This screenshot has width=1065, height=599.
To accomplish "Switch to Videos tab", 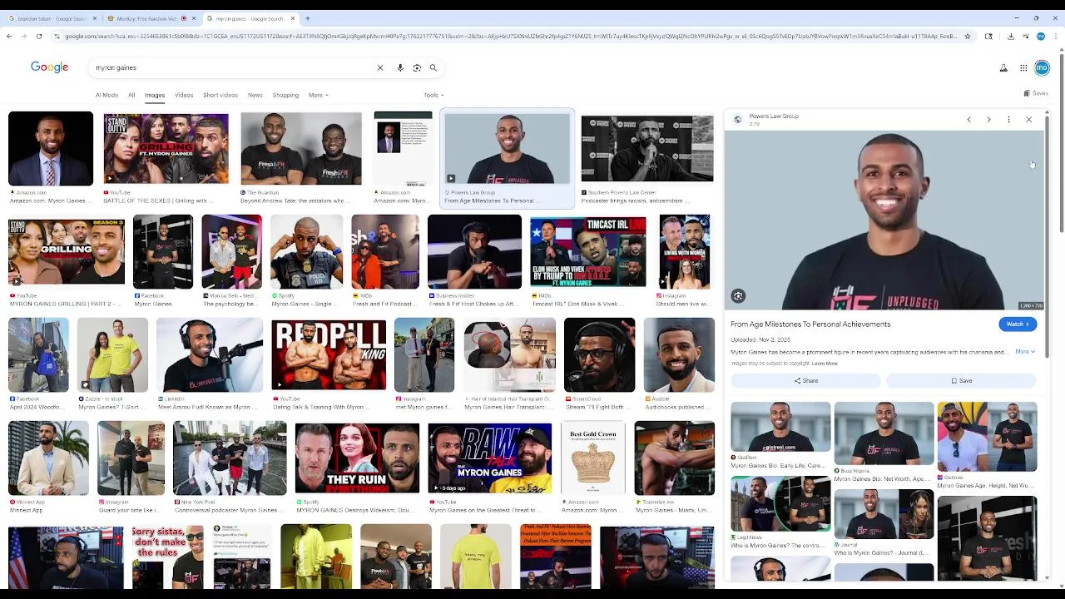I will 184,95.
